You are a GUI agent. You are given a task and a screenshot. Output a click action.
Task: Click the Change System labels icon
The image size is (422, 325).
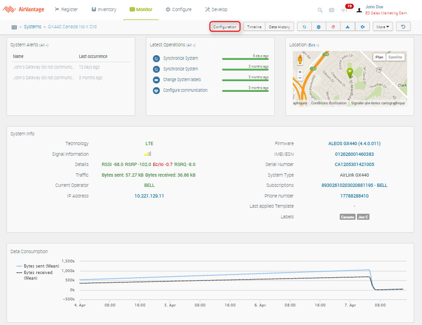(x=156, y=80)
